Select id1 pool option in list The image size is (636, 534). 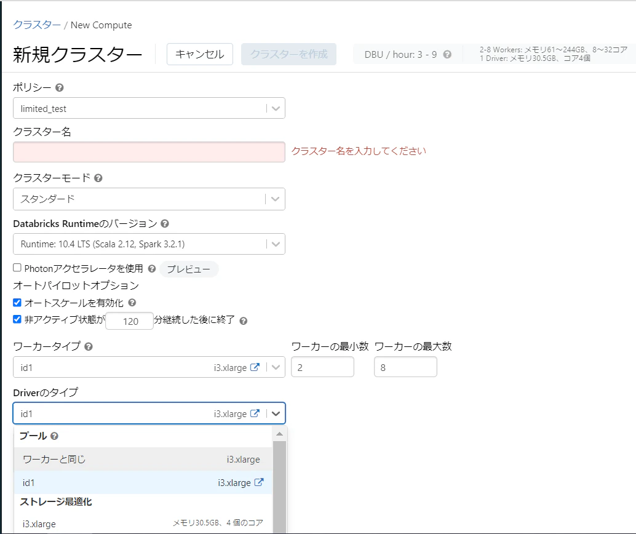143,482
